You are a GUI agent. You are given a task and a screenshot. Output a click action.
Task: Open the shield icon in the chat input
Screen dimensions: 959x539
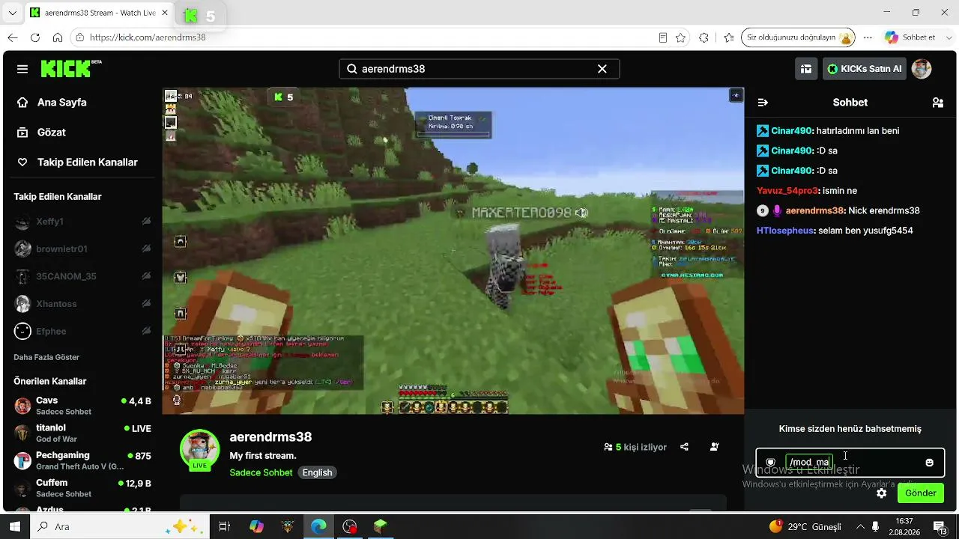pyautogui.click(x=770, y=463)
